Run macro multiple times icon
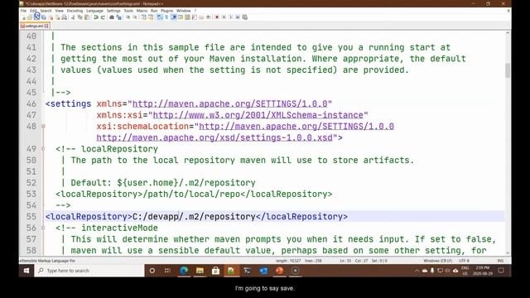Image resolution: width=530 pixels, height=298 pixels. point(238,17)
